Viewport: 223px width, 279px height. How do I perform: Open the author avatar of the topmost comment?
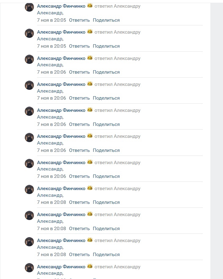pos(29,7)
